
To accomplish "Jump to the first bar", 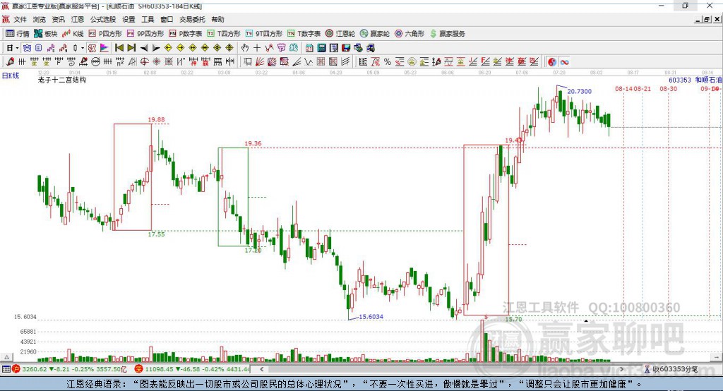I will (x=119, y=48).
